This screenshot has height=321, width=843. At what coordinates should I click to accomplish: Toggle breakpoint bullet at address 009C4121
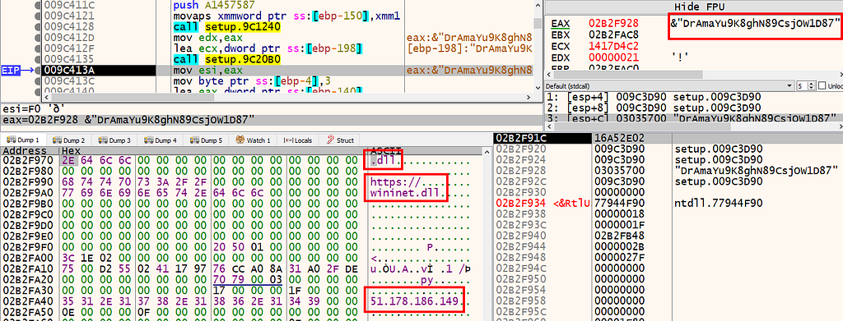(38, 16)
